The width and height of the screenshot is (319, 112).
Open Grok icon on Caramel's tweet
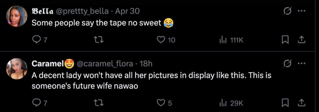288,63
